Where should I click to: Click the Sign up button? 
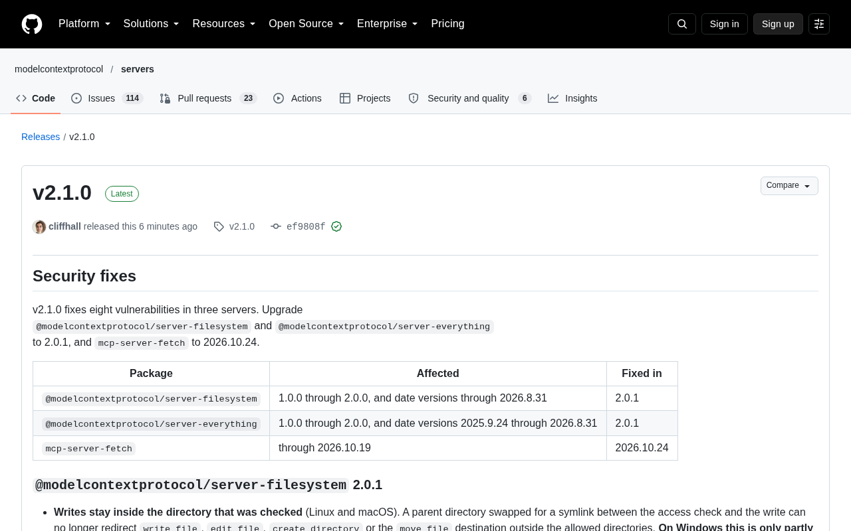pos(778,24)
